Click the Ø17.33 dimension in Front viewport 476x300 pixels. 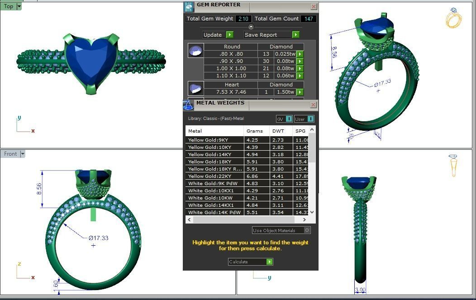[x=98, y=238]
